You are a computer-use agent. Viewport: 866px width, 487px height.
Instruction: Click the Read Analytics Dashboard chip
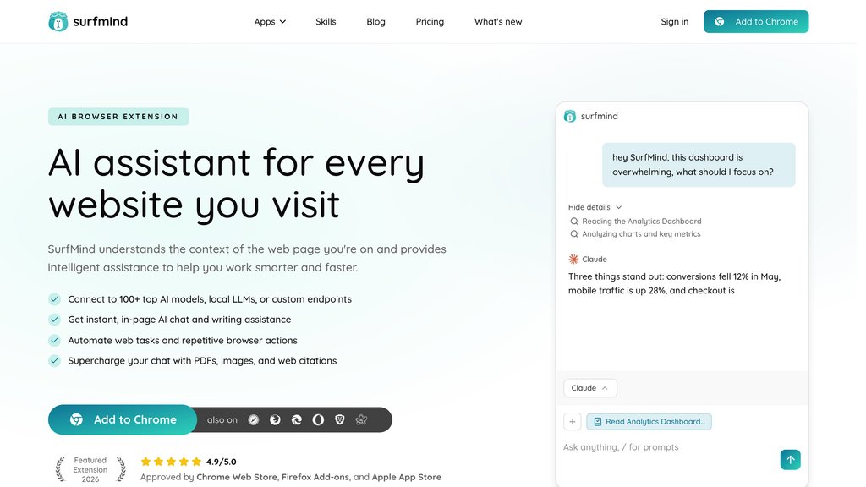649,422
